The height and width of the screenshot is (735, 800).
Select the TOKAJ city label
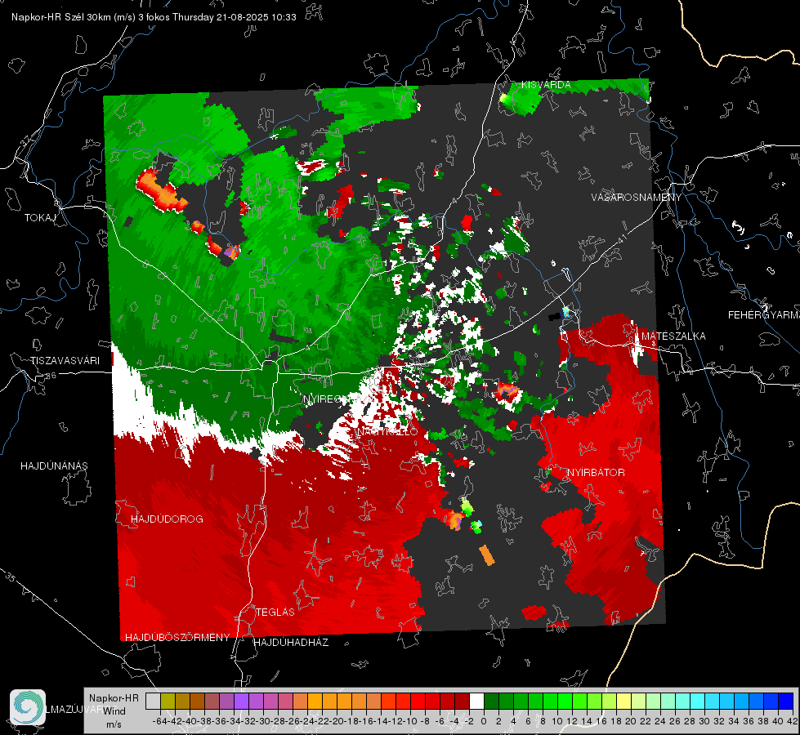pyautogui.click(x=40, y=218)
